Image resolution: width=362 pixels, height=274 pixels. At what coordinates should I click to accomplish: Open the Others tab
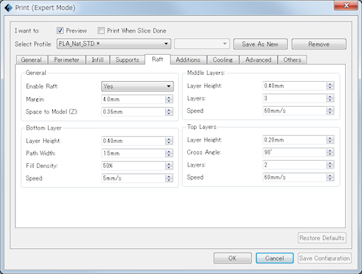(x=292, y=60)
